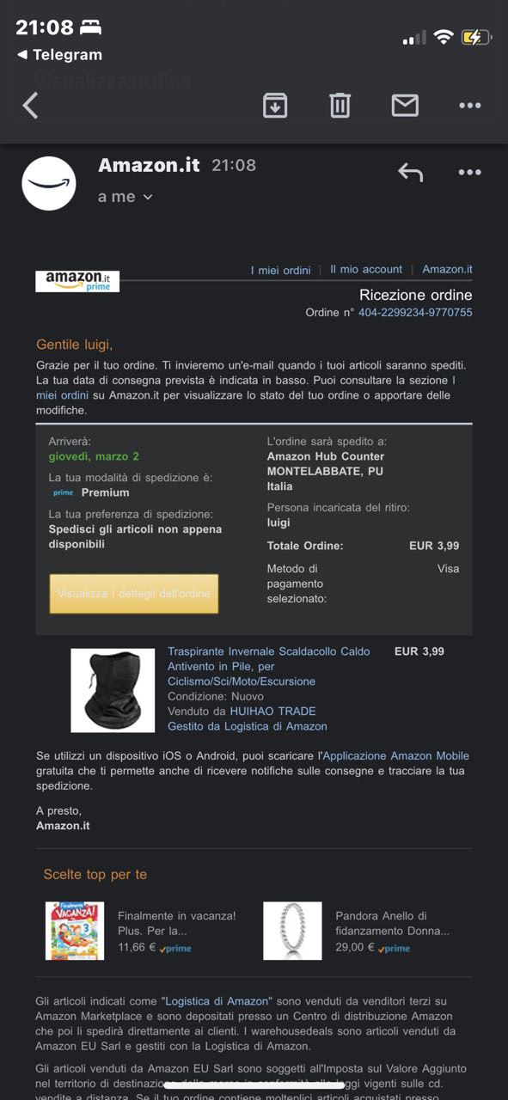This screenshot has width=508, height=1100.
Task: Tap the back arrow to leave email
Action: [31, 106]
